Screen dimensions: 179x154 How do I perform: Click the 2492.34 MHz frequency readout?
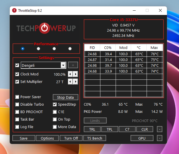[x=123, y=36]
